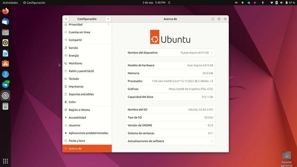Click the Acerca de window title
297x167 pixels.
pyautogui.click(x=170, y=19)
